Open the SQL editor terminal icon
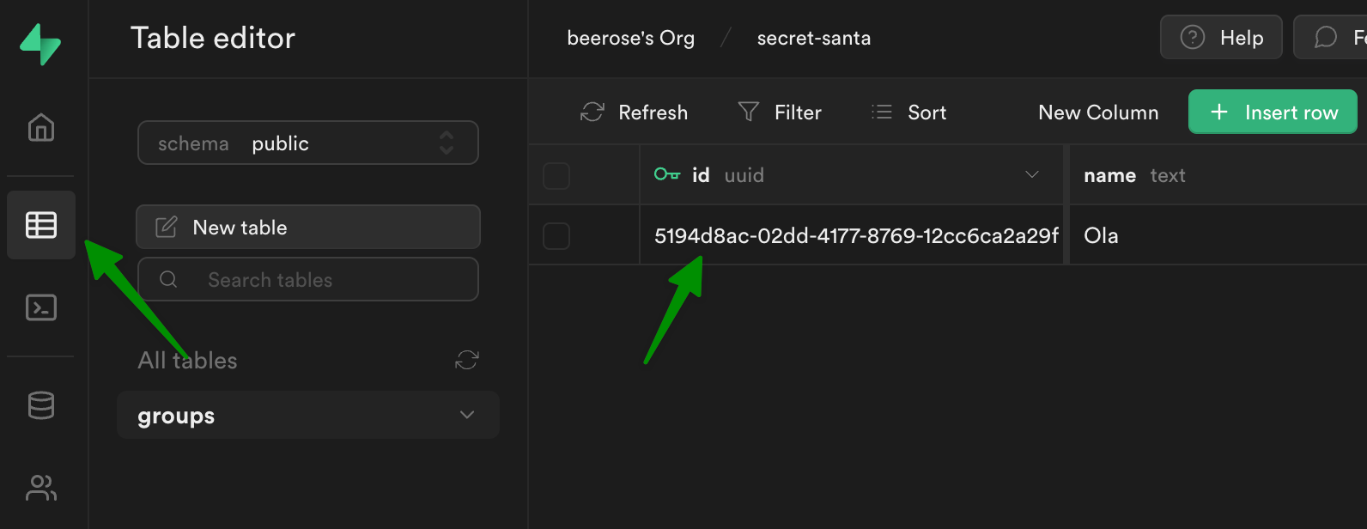1367x529 pixels. pyautogui.click(x=41, y=307)
